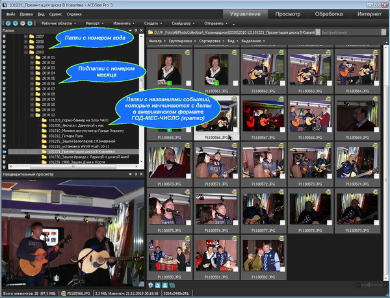Tick the tag checkbox on P1180582.JPG
The image size is (390, 298).
[282, 269]
